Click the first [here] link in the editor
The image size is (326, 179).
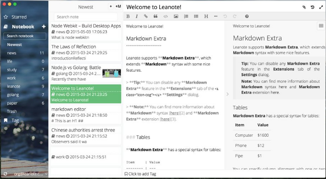point(174,113)
